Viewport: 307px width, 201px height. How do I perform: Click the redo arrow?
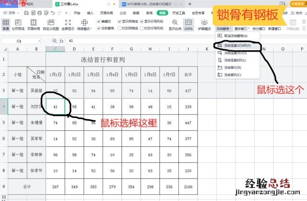pos(59,13)
